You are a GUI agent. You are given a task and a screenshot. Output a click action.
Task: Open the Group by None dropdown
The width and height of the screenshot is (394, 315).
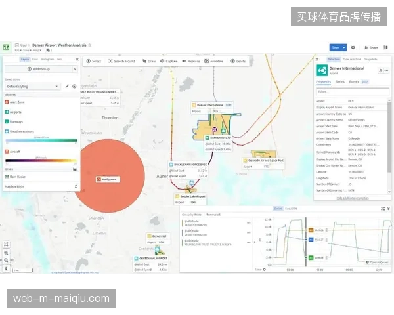coord(192,215)
